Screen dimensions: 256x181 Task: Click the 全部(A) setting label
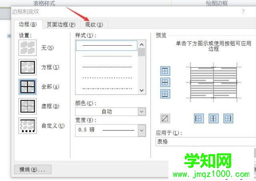click(x=50, y=86)
